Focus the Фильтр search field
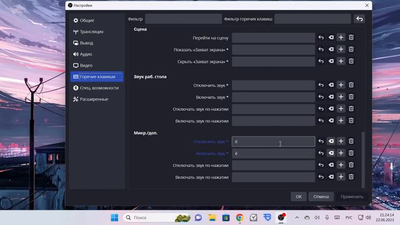The image size is (400, 225). pyautogui.click(x=183, y=19)
